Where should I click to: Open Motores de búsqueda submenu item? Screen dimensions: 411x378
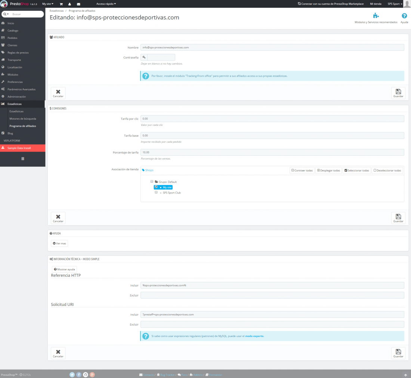pyautogui.click(x=23, y=119)
